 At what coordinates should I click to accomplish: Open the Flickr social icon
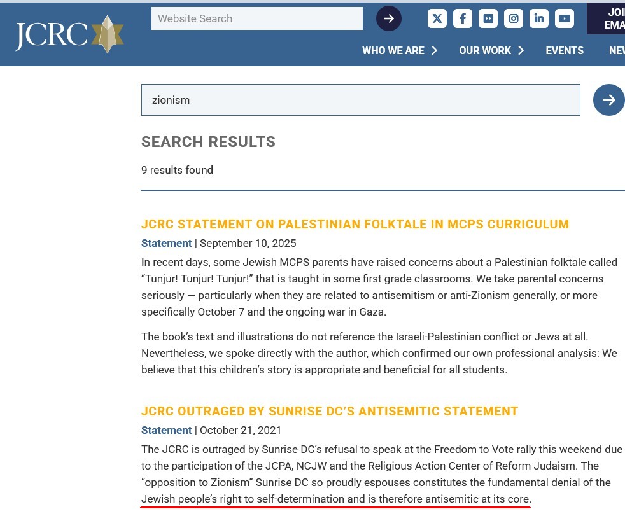point(488,18)
